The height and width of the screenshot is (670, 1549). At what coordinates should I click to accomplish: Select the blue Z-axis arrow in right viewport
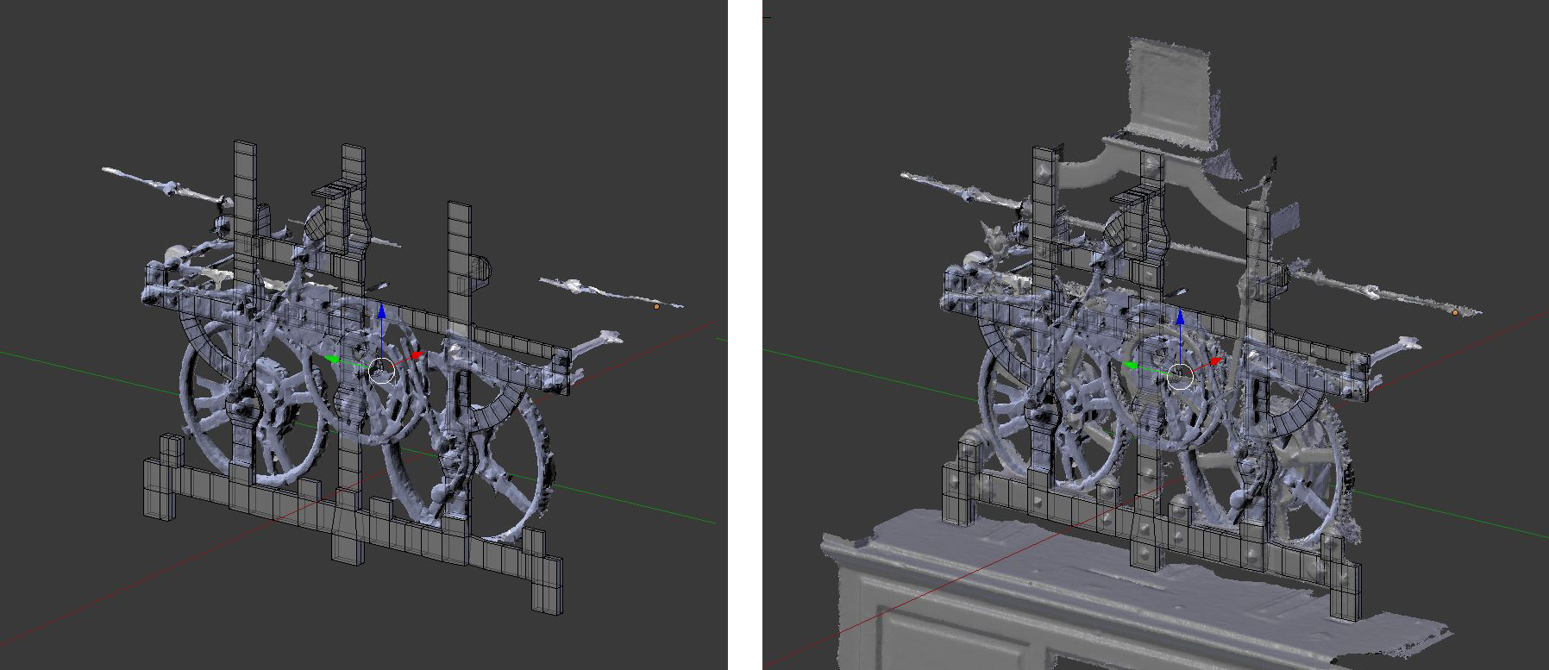coord(1180,319)
